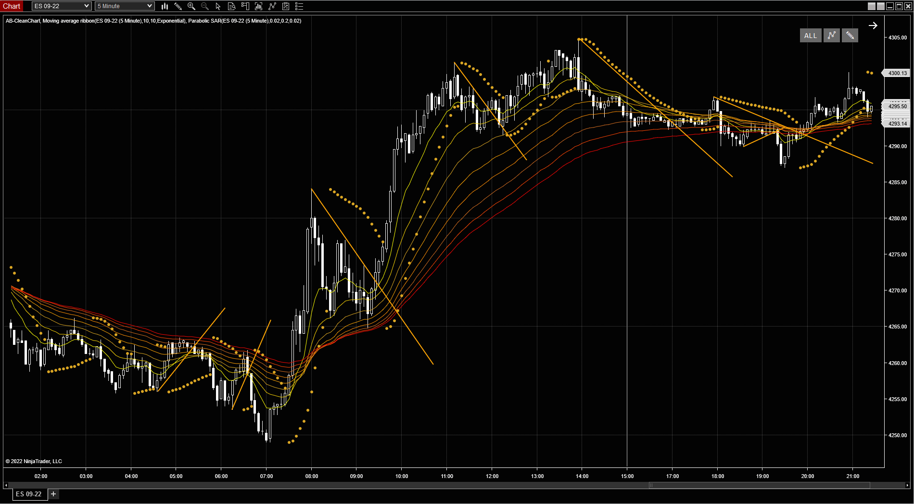Open the 5 Minute interval dropdown

pos(125,6)
